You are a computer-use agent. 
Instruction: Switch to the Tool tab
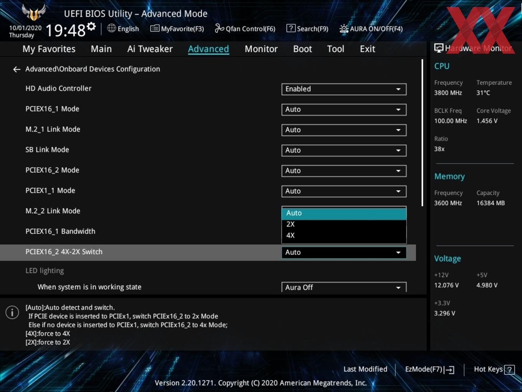[x=335, y=49]
